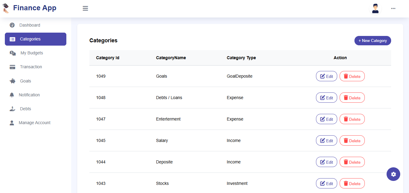Click the Category Id column header
The image size is (409, 193).
108,58
